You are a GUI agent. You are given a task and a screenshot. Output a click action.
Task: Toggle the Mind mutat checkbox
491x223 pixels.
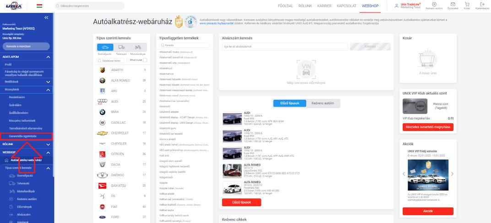[x=145, y=60]
